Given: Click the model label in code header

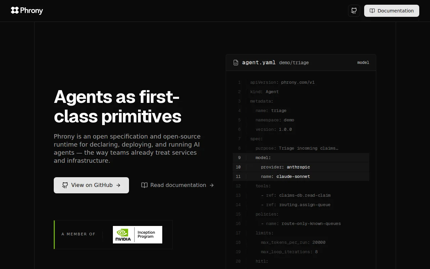Looking at the screenshot, I should pyautogui.click(x=363, y=63).
